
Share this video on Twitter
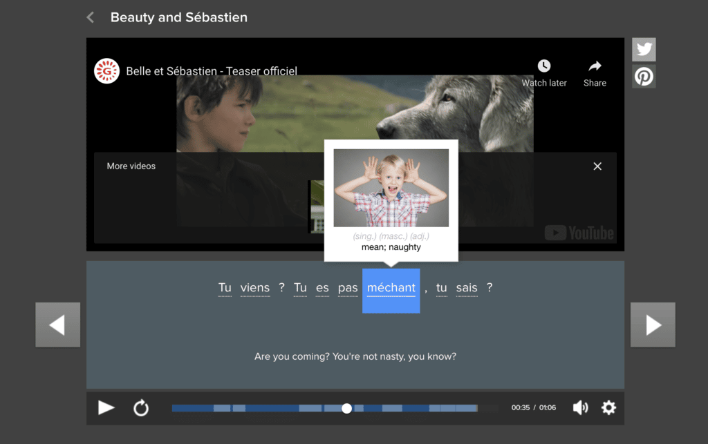(x=644, y=50)
